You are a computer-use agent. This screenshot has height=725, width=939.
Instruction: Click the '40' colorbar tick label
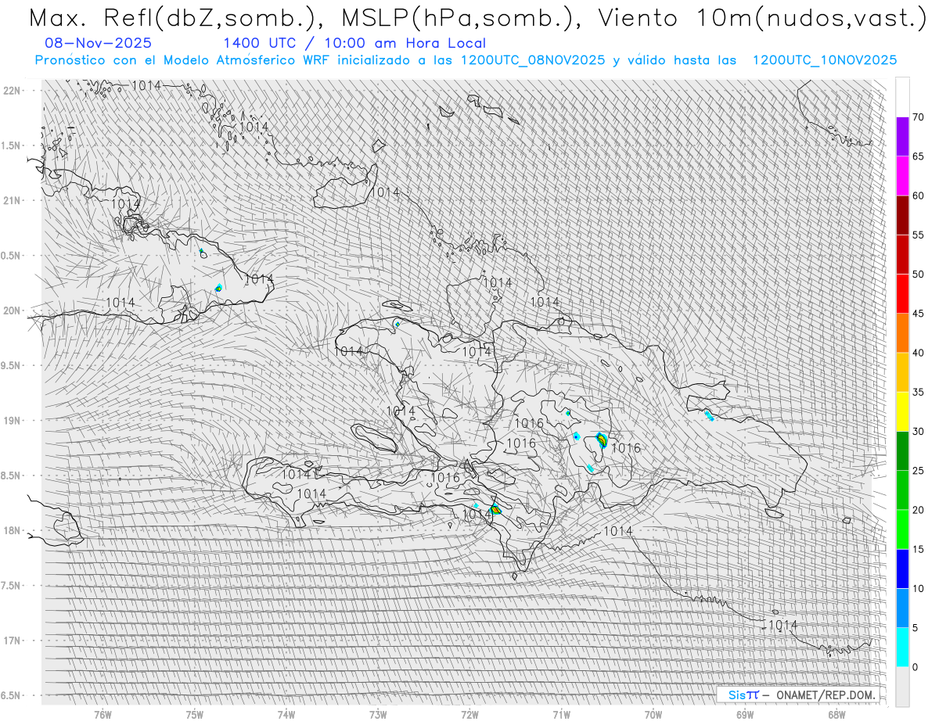pos(918,353)
